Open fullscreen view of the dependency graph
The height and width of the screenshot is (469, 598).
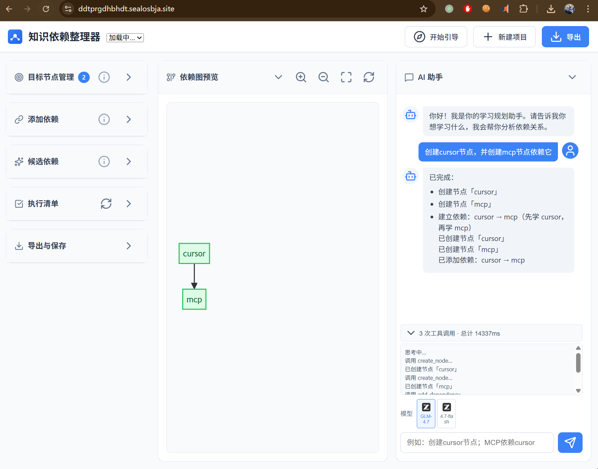(x=346, y=77)
